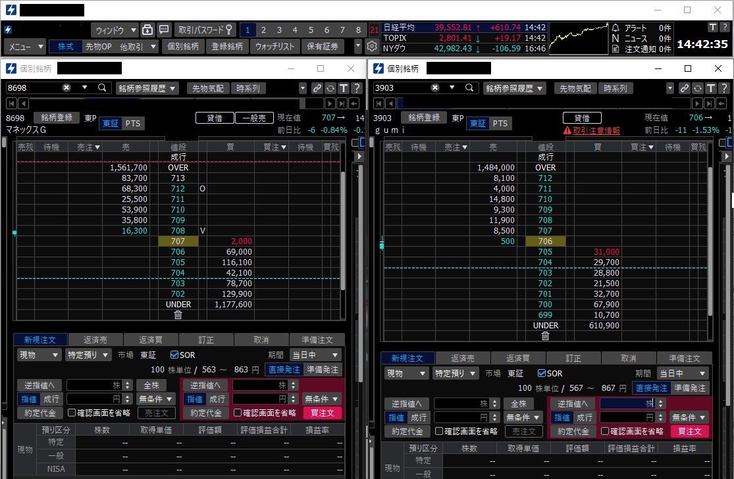Click the back arrow icon in the 8698 window

coord(354,103)
